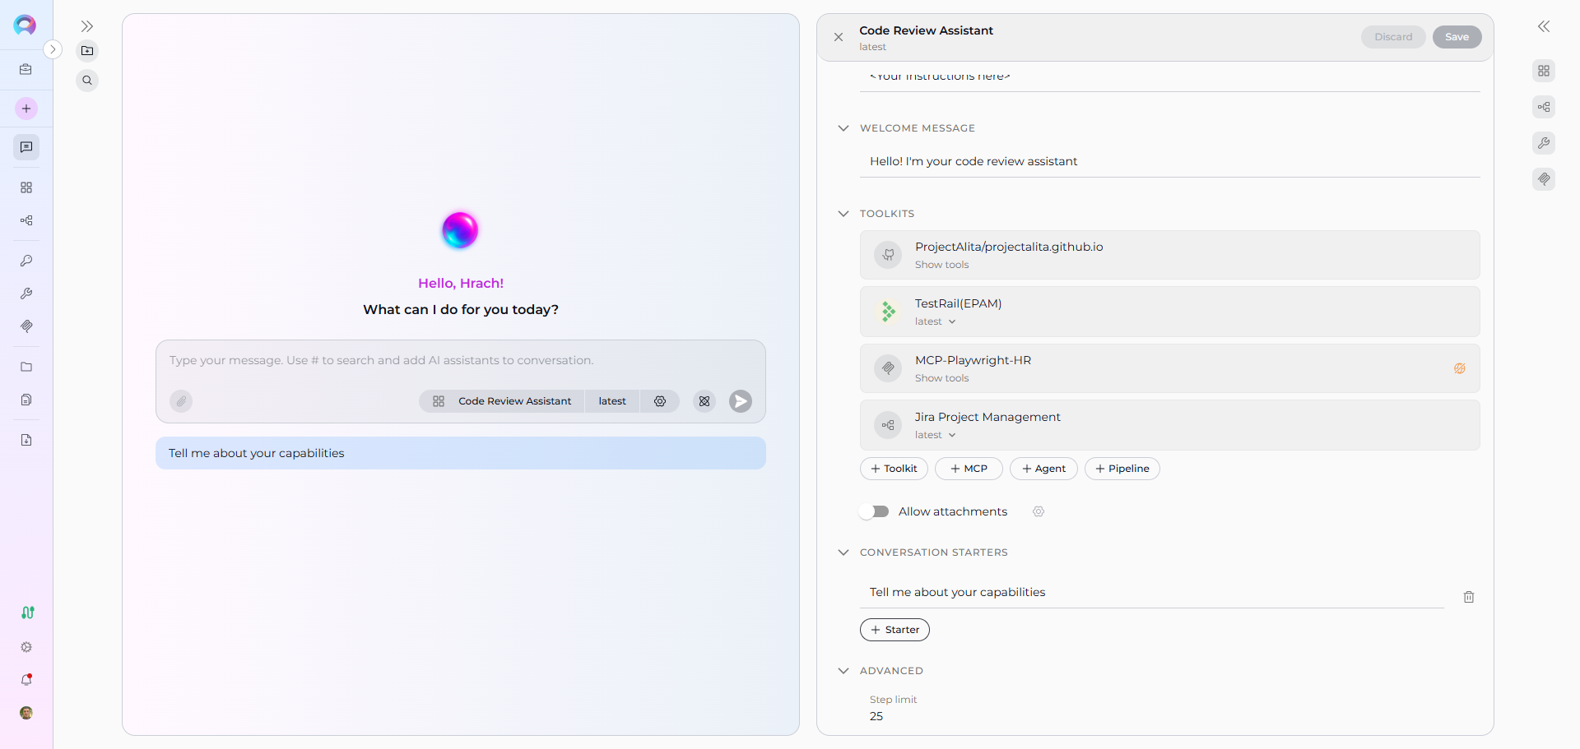Click the Save button

tap(1456, 37)
